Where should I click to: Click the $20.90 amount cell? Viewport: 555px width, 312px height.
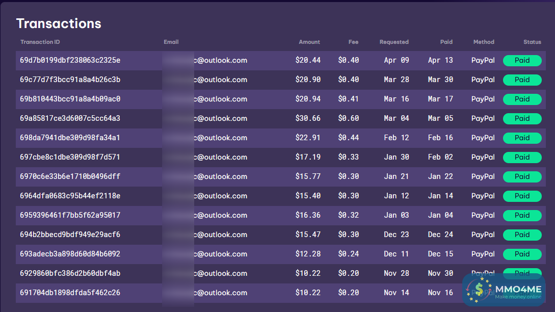pos(308,80)
